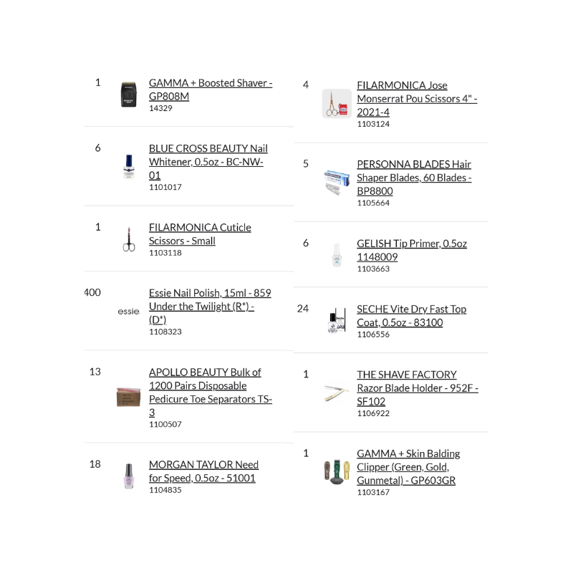Click the Essie brand logo image

point(128,312)
